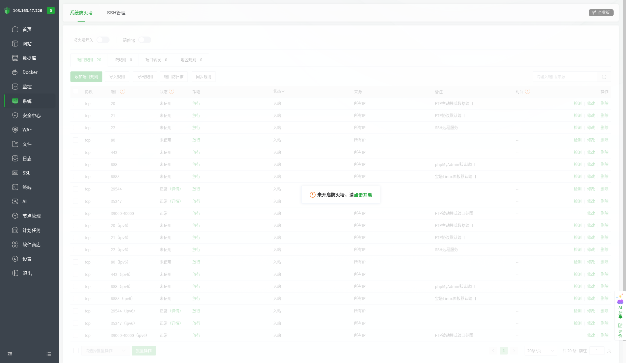
Task: Check the select-all checkbox in table header
Action: click(x=76, y=91)
